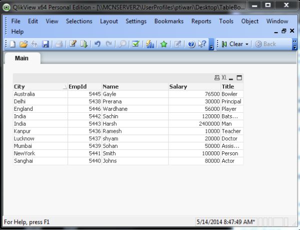Open the Edit menu
This screenshot has height=230, width=300.
pyautogui.click(x=33, y=21)
